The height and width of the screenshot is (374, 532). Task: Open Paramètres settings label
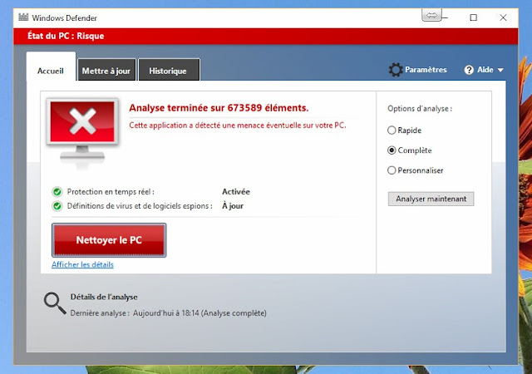click(x=426, y=70)
